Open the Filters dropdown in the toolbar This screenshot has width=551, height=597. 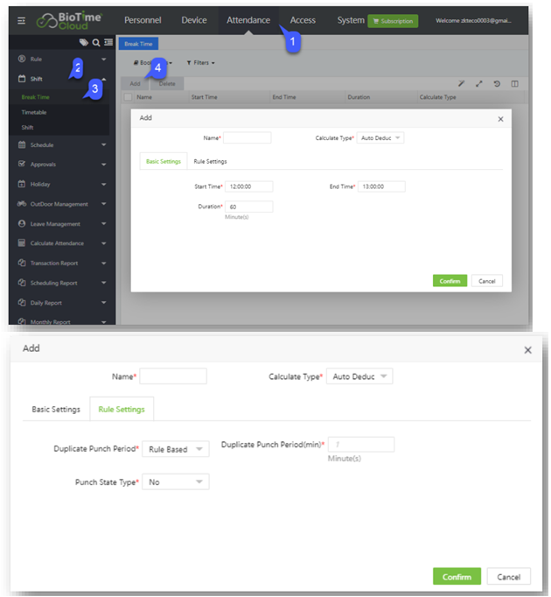(x=201, y=63)
